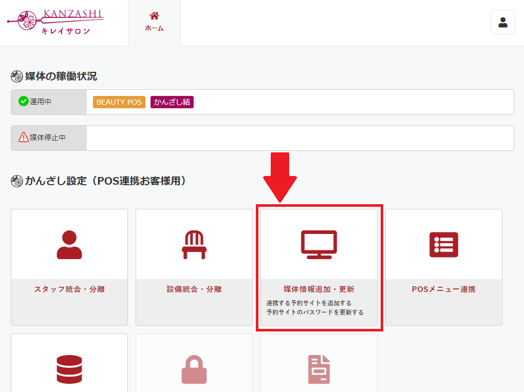Click the empty 媒体停止中 status field
The image size is (524, 392).
pyautogui.click(x=300, y=138)
